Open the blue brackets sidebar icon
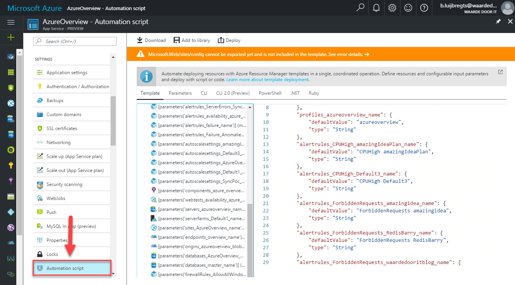The width and height of the screenshot is (515, 285). click(x=11, y=259)
